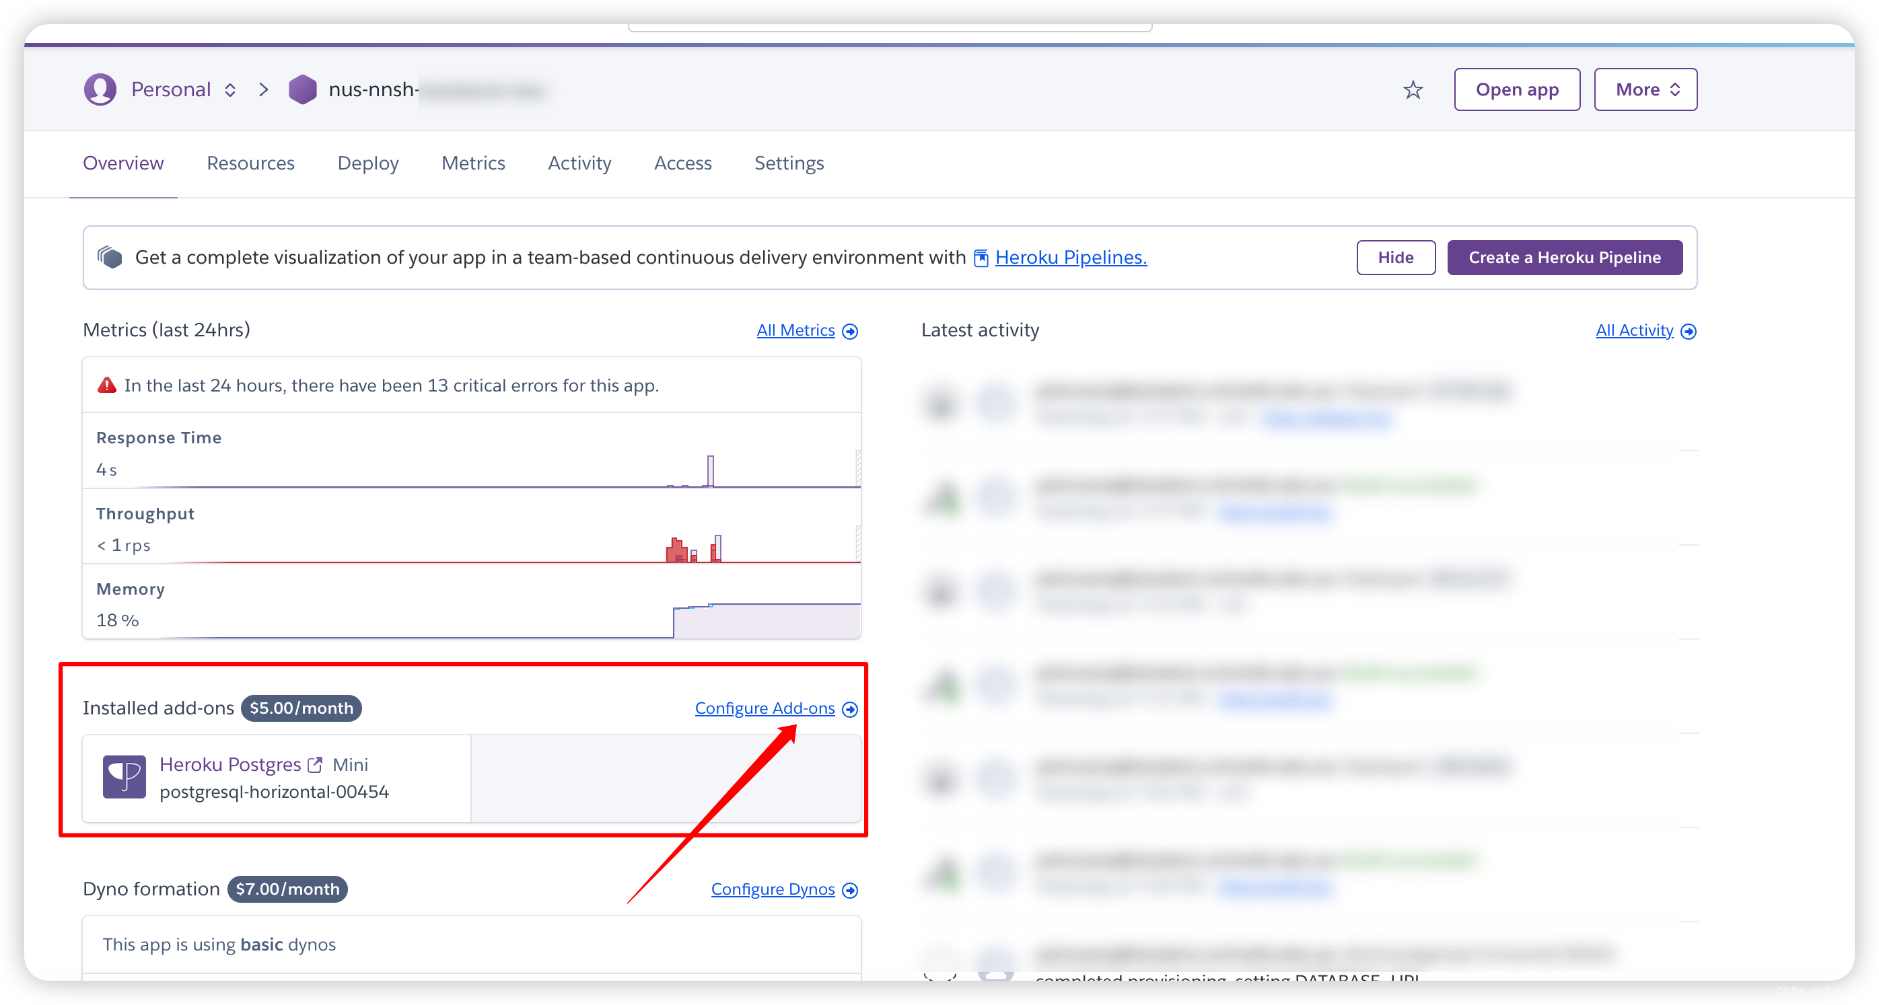Click the Personal account avatar icon

point(98,89)
